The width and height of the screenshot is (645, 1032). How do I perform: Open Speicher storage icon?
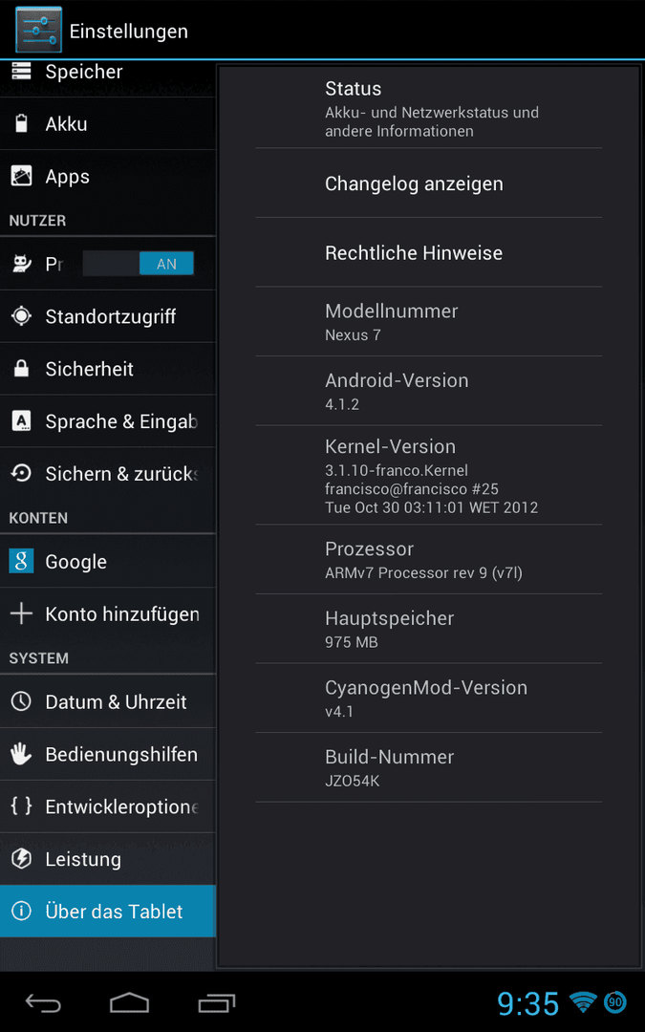click(21, 71)
